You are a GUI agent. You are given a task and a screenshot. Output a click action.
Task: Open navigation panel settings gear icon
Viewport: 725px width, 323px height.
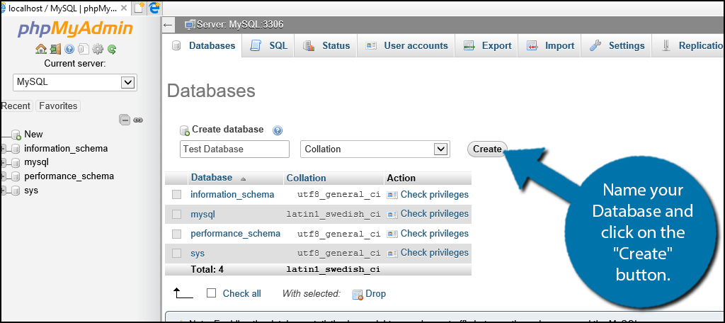tap(98, 49)
